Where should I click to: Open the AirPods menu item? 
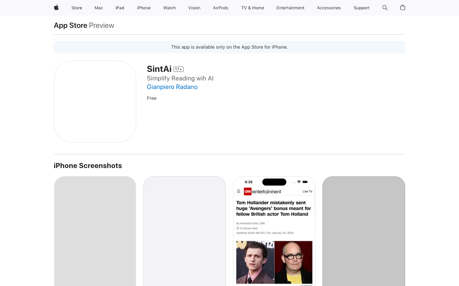221,8
